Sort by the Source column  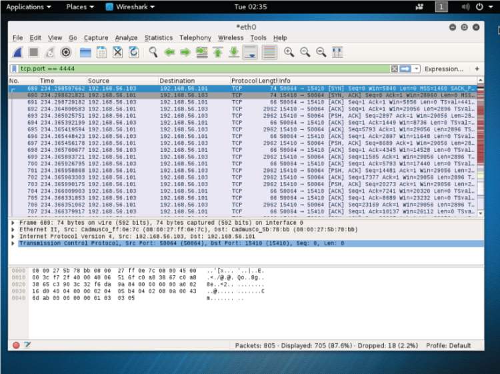(122, 81)
